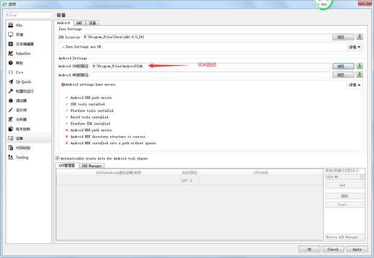Click 'Android NDK path exists' status line
374x258 pixels.
click(x=91, y=130)
